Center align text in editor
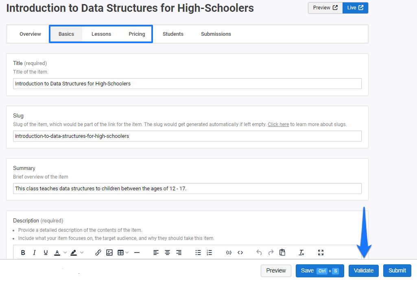The image size is (417, 281). click(x=167, y=253)
